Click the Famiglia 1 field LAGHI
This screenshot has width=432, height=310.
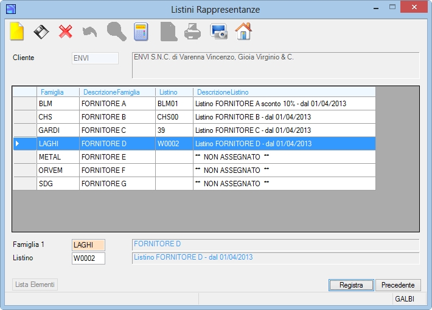click(x=88, y=245)
